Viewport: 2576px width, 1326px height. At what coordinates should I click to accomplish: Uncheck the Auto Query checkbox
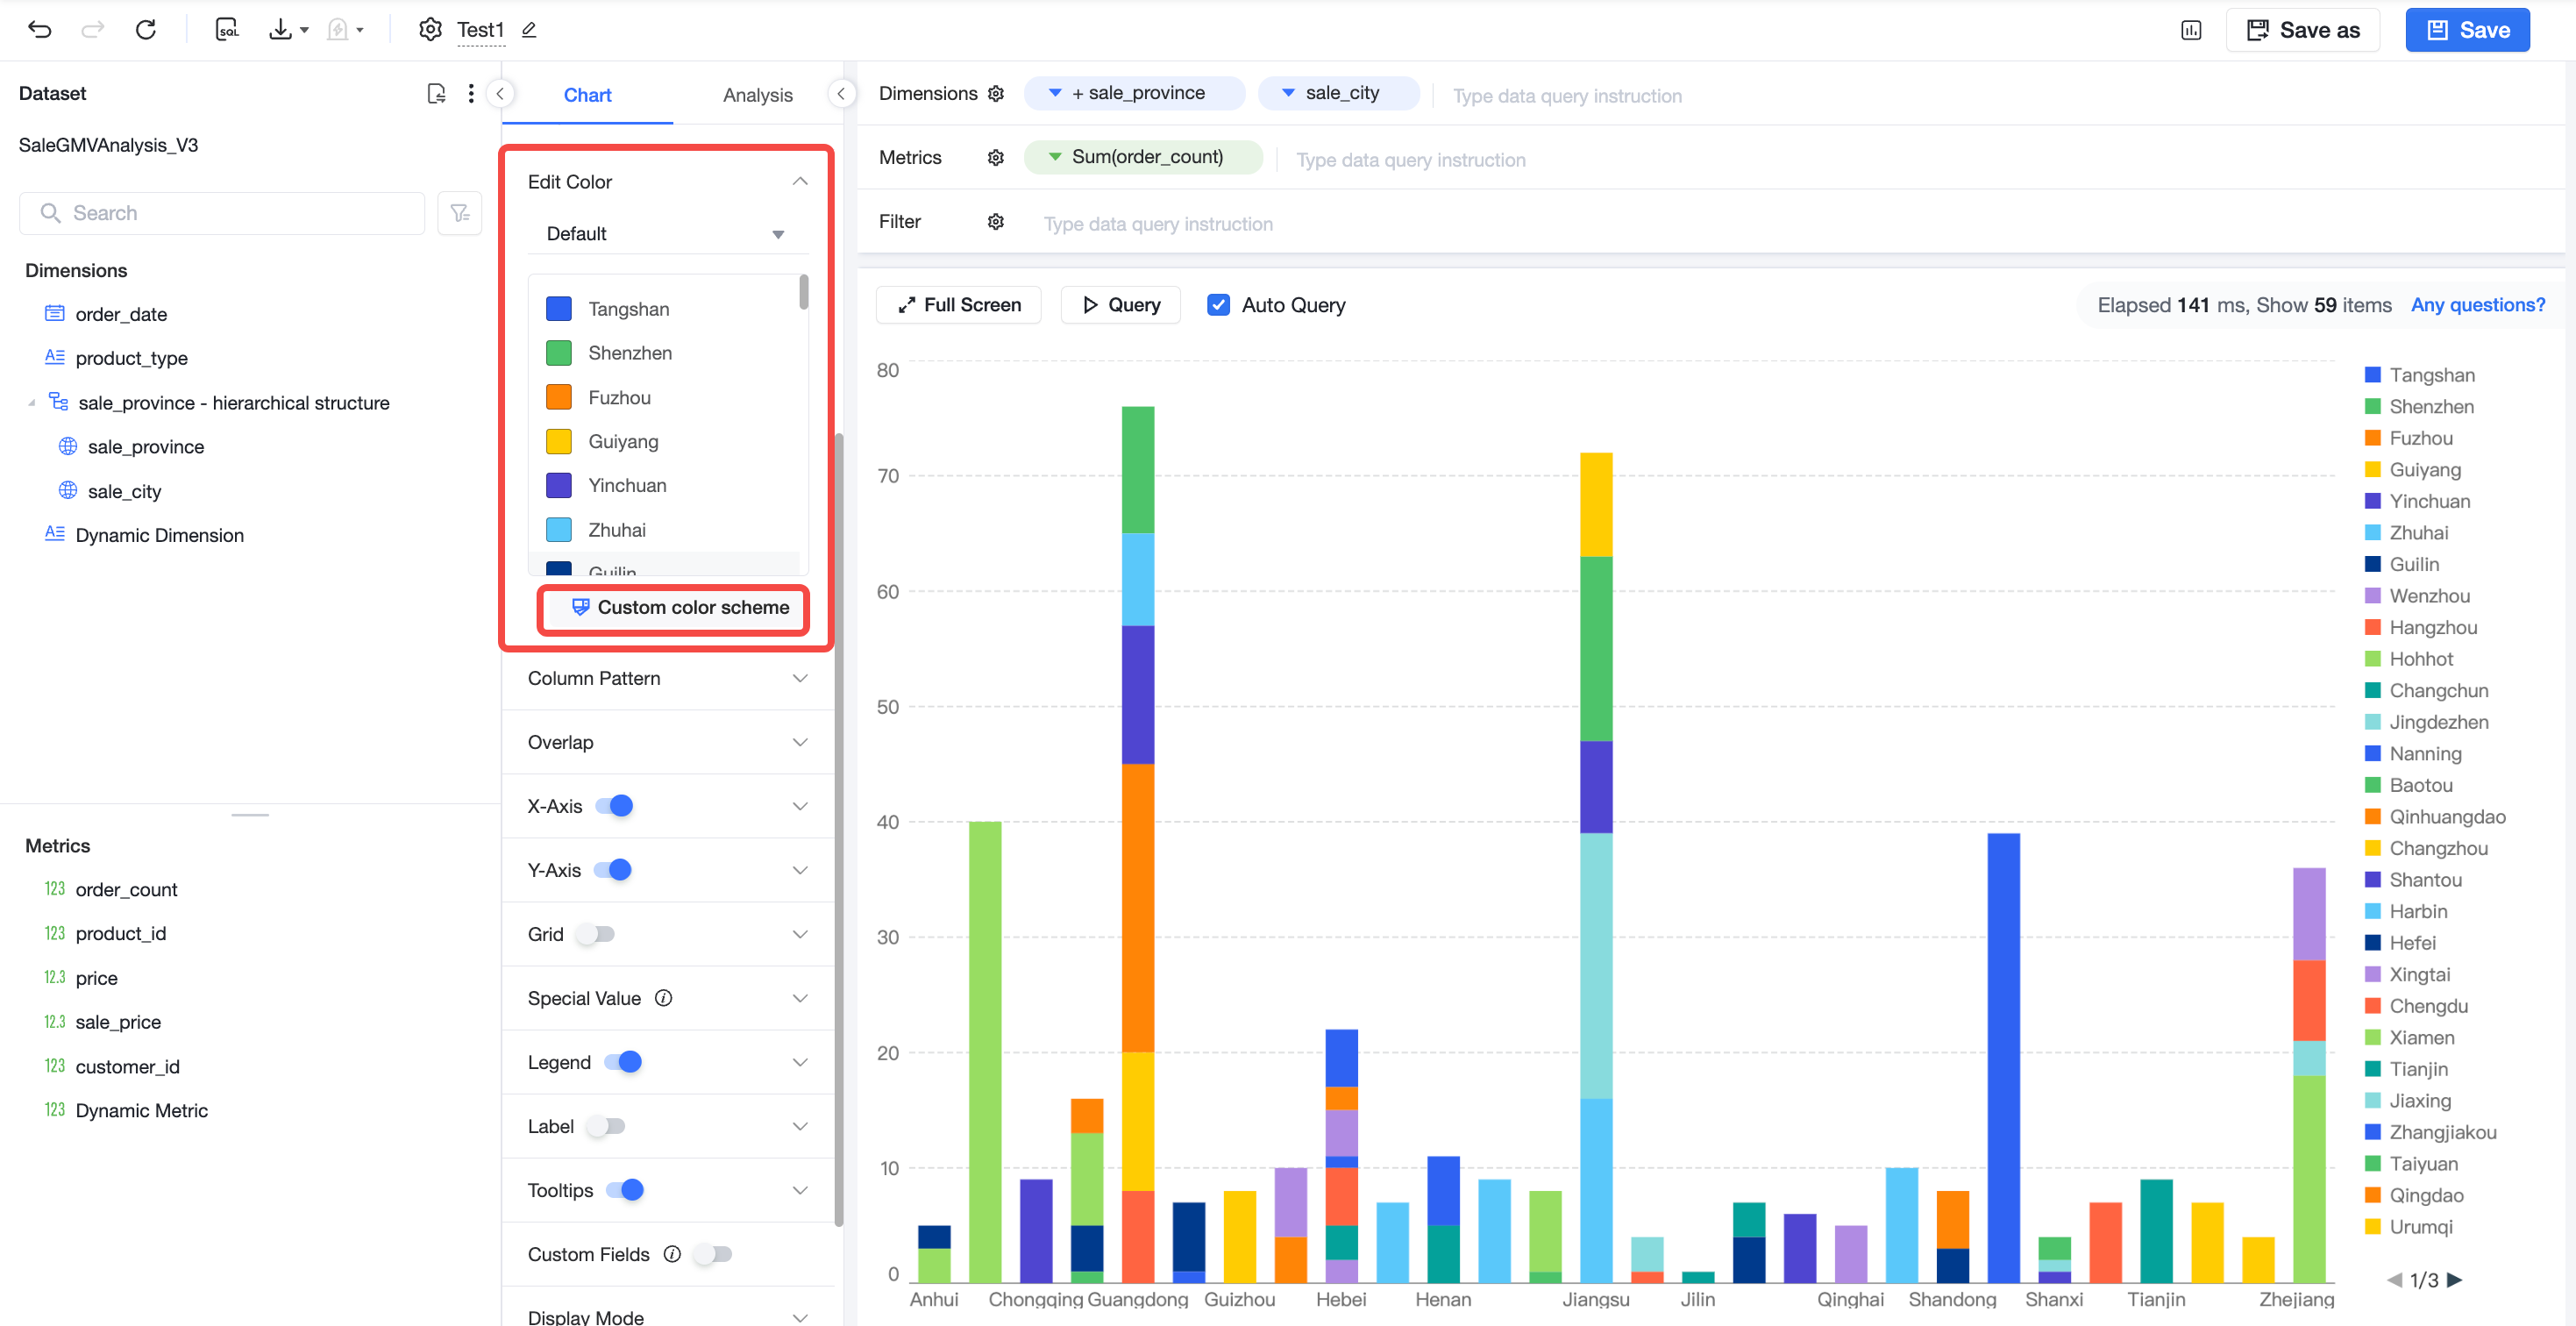1218,305
